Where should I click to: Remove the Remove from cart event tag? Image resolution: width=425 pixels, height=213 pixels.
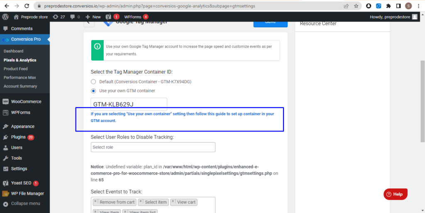[95, 201]
